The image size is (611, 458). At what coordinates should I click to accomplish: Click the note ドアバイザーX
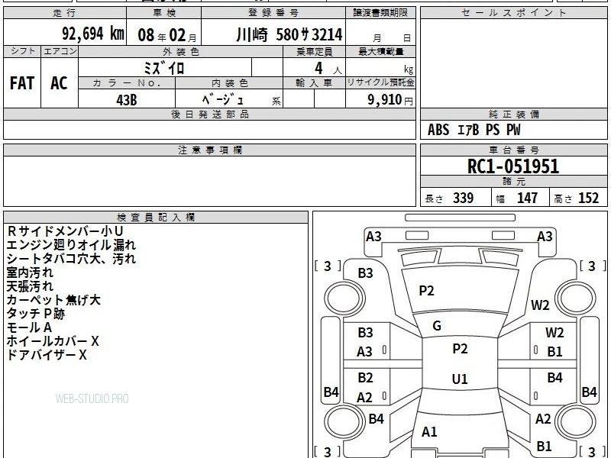[x=47, y=355]
